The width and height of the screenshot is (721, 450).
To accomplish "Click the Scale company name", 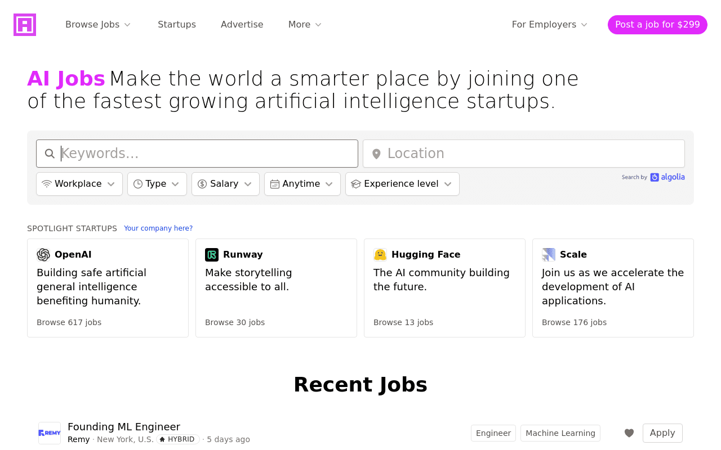I will coord(573,255).
